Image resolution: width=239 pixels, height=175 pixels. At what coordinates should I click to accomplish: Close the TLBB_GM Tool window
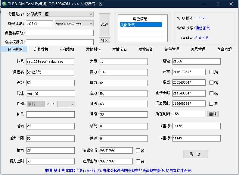[231, 4]
